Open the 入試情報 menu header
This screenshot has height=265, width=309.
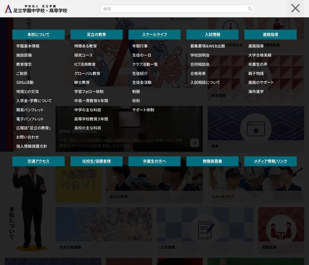[x=212, y=35]
